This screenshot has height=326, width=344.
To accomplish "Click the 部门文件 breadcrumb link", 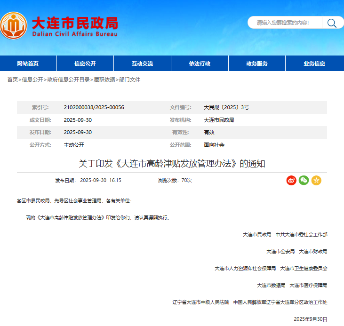I will pyautogui.click(x=129, y=80).
